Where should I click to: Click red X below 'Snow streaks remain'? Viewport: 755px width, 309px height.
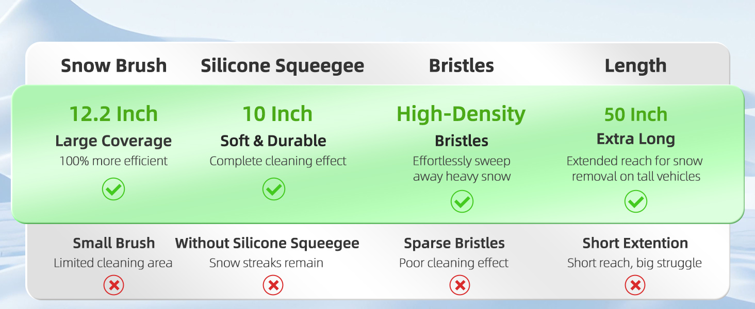tap(273, 285)
